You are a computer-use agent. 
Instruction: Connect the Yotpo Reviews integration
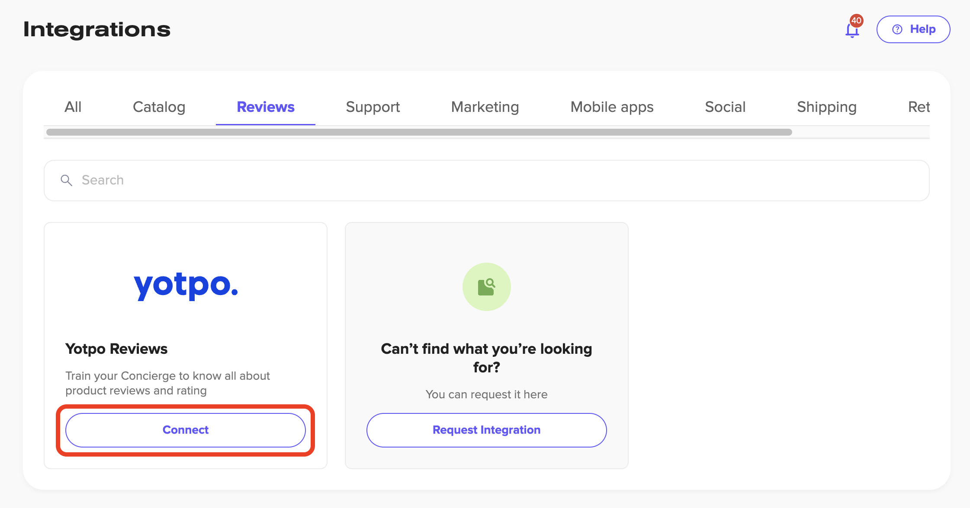tap(185, 430)
